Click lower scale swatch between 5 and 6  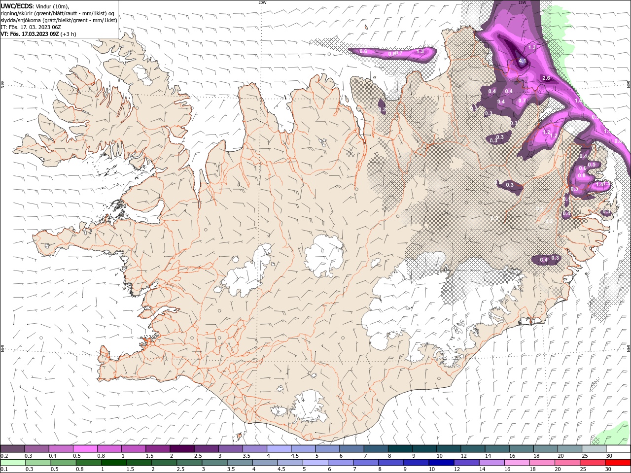[315, 463]
